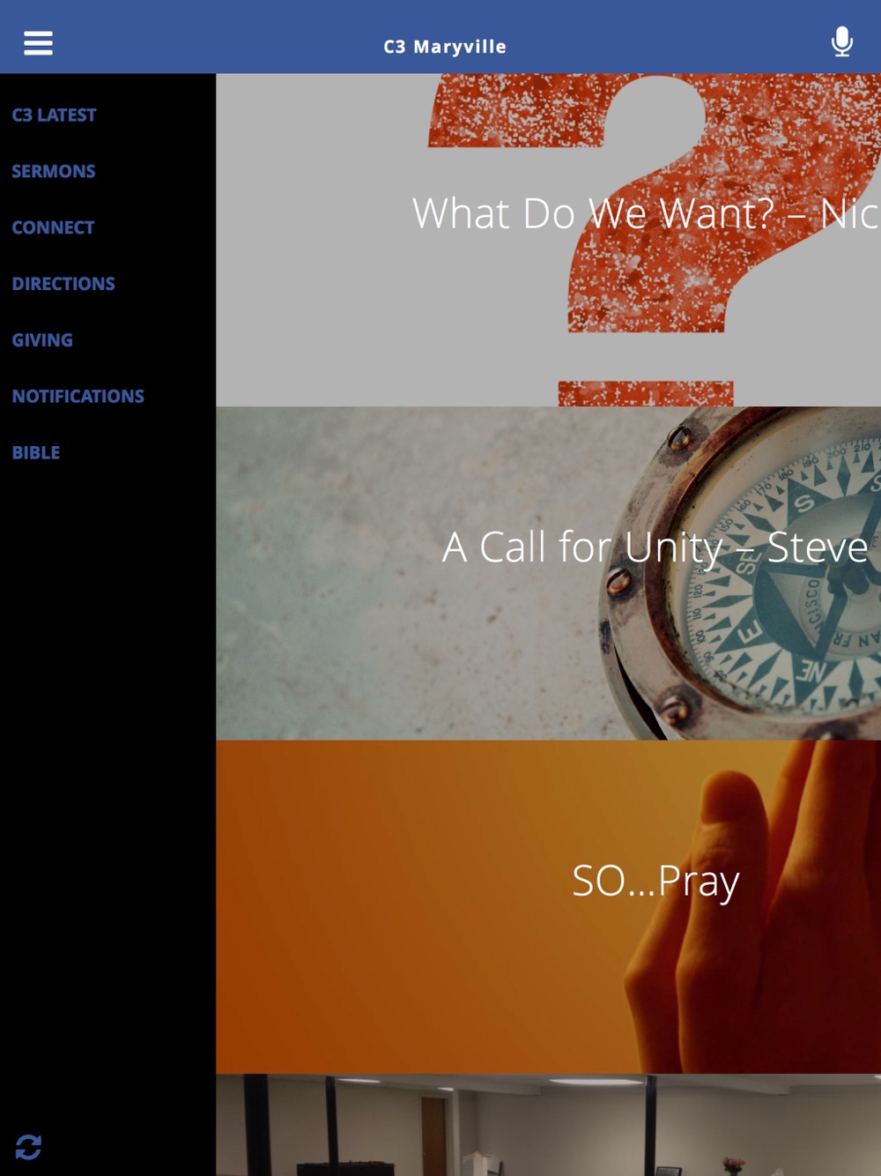Open DIRECTIONS from the side menu
The height and width of the screenshot is (1176, 881).
(x=63, y=284)
